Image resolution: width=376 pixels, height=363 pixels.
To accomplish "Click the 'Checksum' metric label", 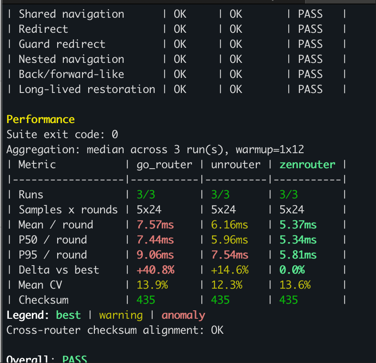I will click(x=43, y=300).
